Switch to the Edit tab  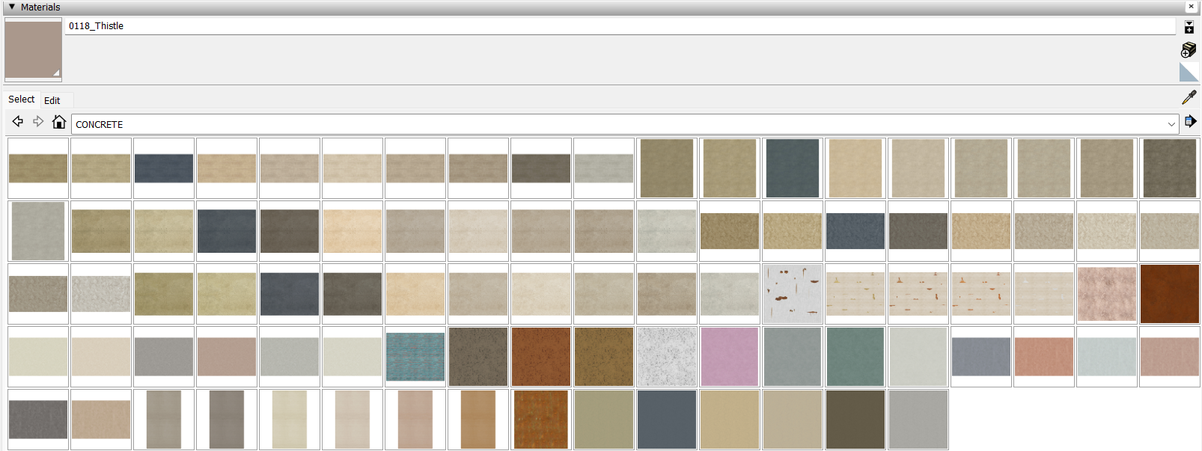pyautogui.click(x=52, y=100)
